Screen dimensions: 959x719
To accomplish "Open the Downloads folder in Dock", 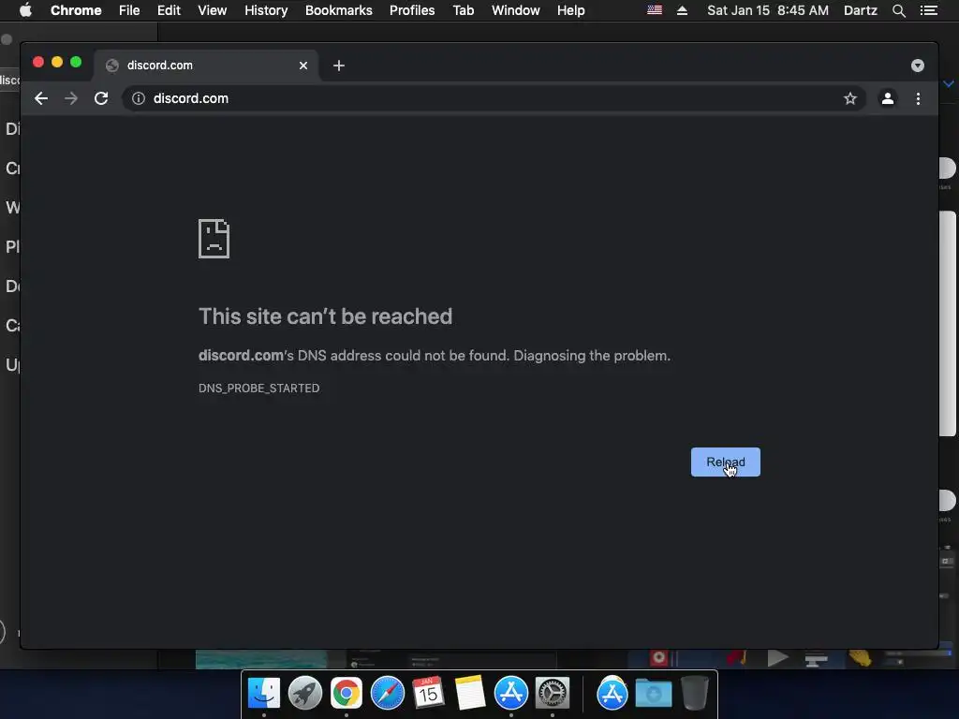I will point(653,694).
